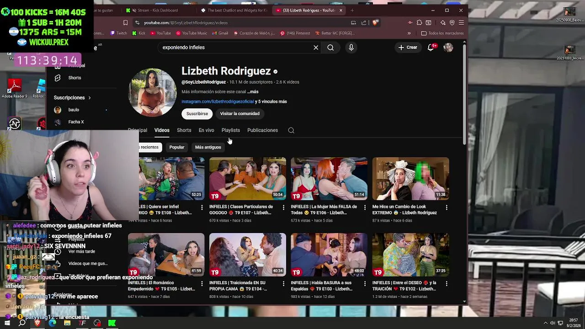The image size is (585, 329).
Task: Open the Todos los marcadores folder
Action: pyautogui.click(x=442, y=33)
